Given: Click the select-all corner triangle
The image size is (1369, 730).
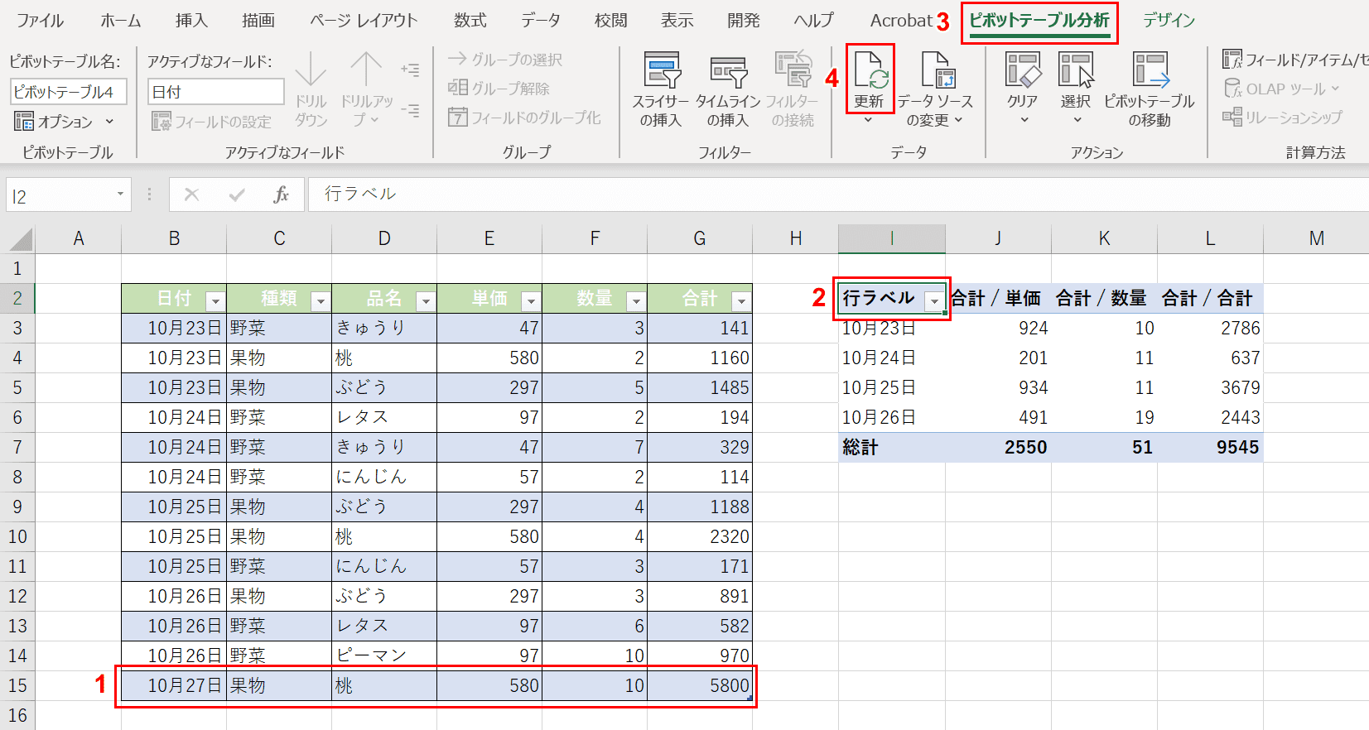Looking at the screenshot, I should (21, 240).
